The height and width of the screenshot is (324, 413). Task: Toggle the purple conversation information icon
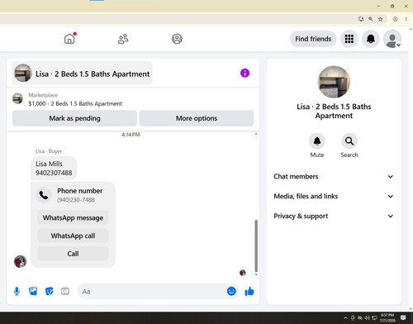(x=244, y=73)
